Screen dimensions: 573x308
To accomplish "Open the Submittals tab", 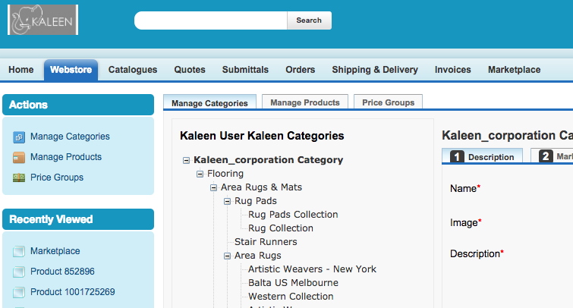I will [x=245, y=70].
